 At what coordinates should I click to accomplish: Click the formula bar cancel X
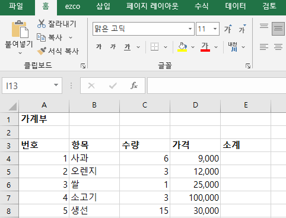coord(91,86)
